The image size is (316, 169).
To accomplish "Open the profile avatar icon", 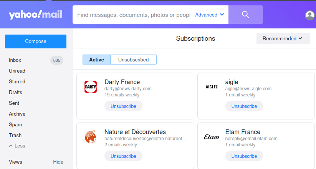I will (x=309, y=15).
